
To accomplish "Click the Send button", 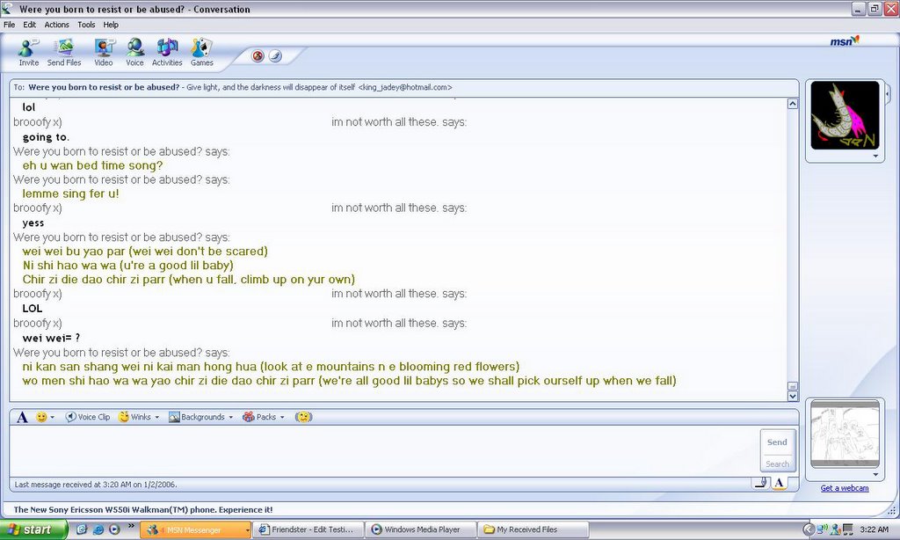I will point(777,442).
